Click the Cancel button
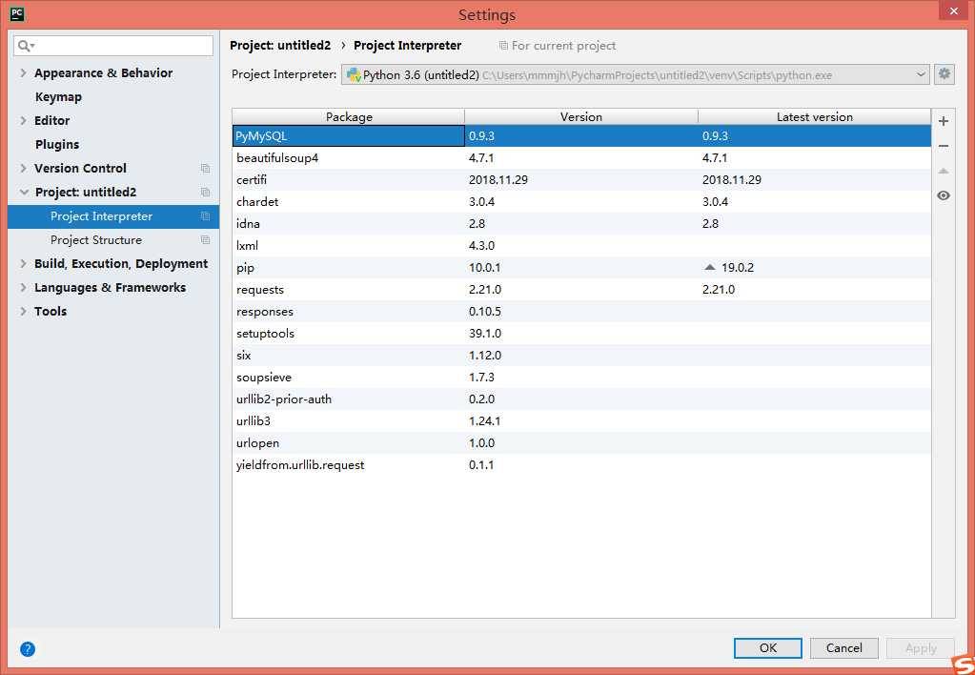 pyautogui.click(x=843, y=647)
